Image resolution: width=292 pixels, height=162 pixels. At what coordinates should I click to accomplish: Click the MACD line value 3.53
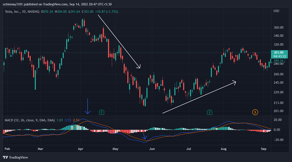(68, 120)
